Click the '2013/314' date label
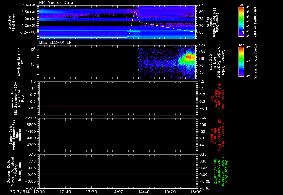Viewport: 283px width, 195px height. click(20, 192)
